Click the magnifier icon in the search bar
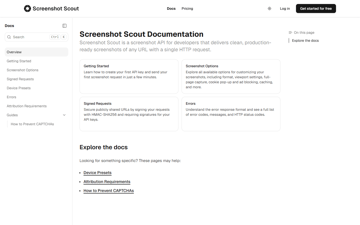The image size is (360, 225). coord(9,37)
